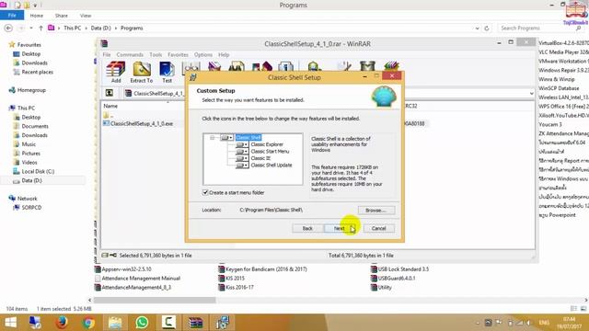Image resolution: width=589 pixels, height=331 pixels.
Task: Click the Browse... button for install location
Action: (376, 211)
